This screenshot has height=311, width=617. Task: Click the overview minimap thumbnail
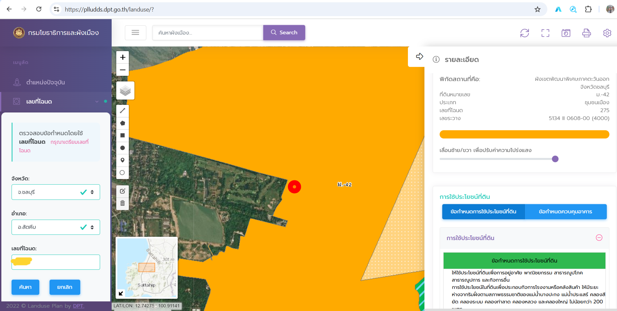click(x=147, y=267)
